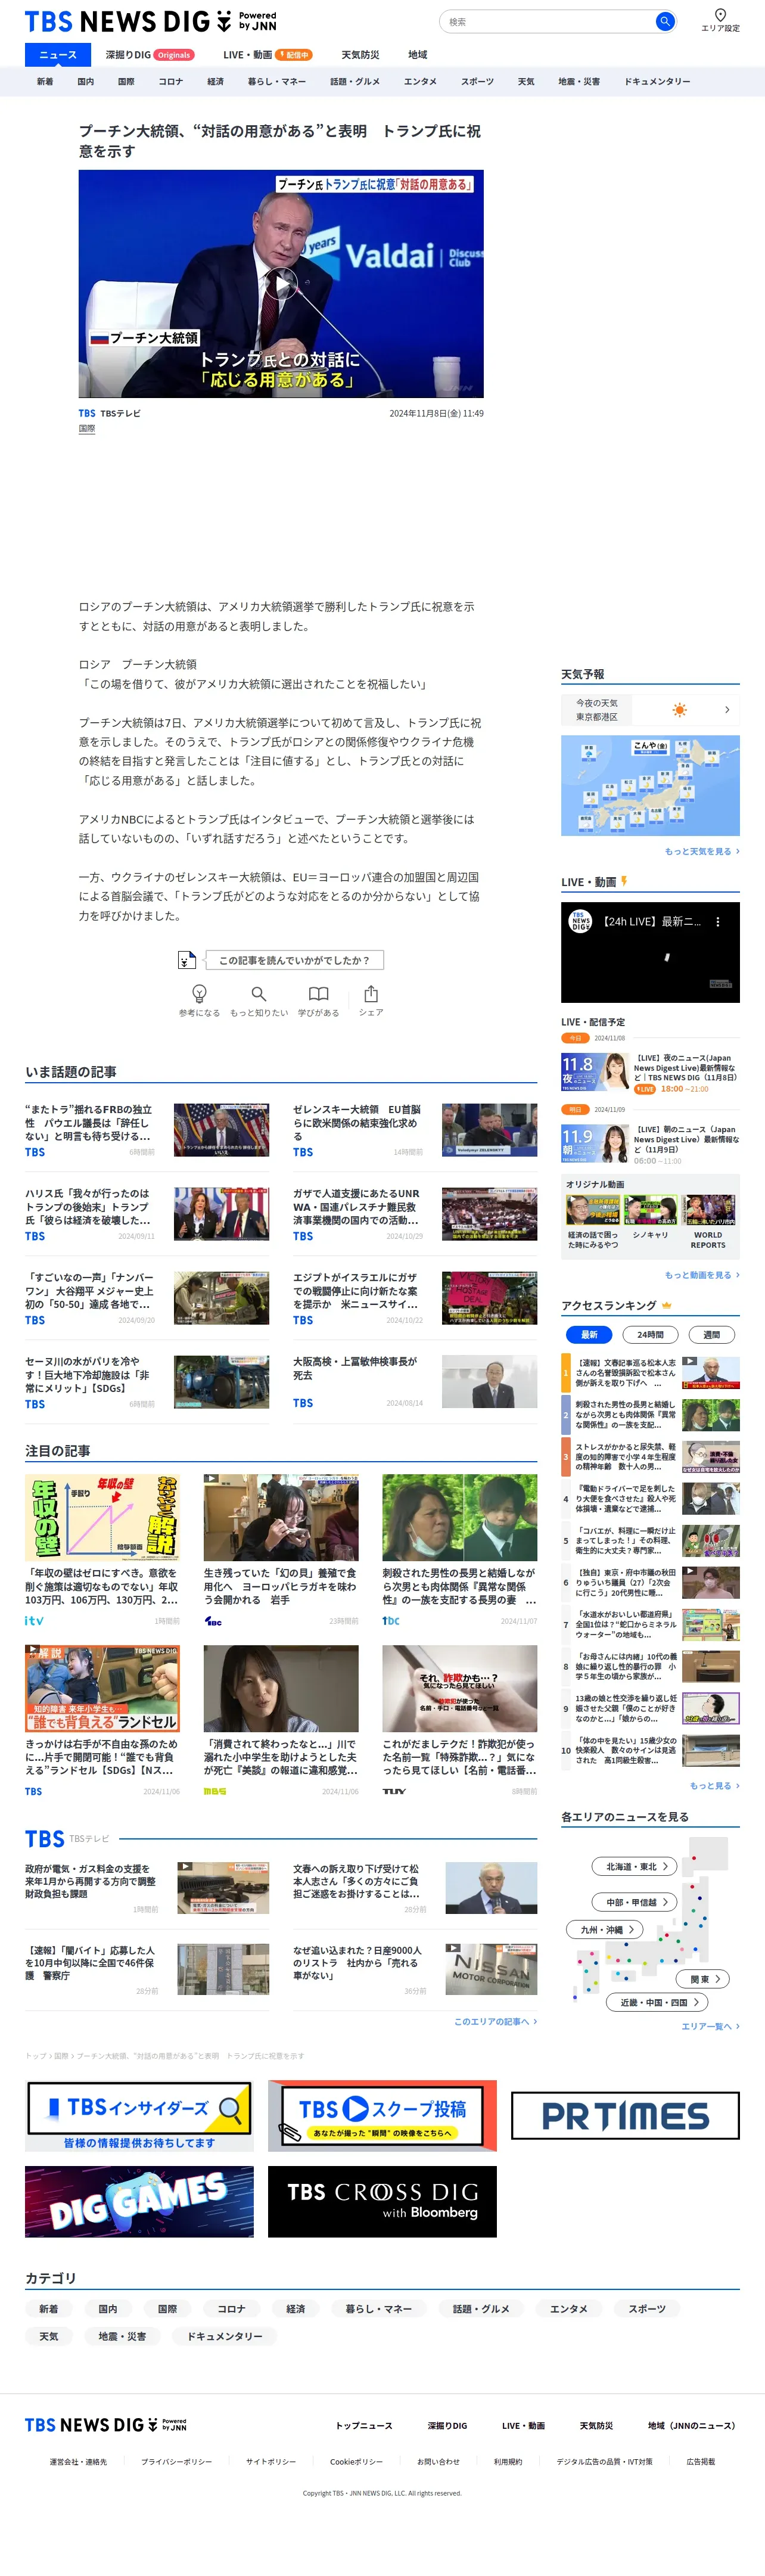
Task: Open 地震・災害 in the top category bar
Action: 579,82
